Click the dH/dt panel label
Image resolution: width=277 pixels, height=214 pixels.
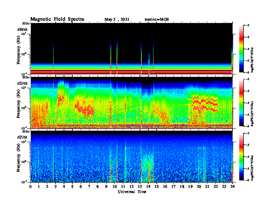(22, 29)
